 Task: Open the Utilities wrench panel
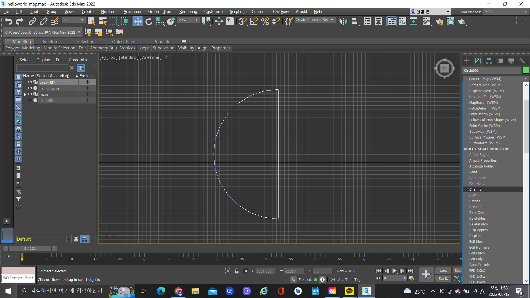(x=522, y=61)
